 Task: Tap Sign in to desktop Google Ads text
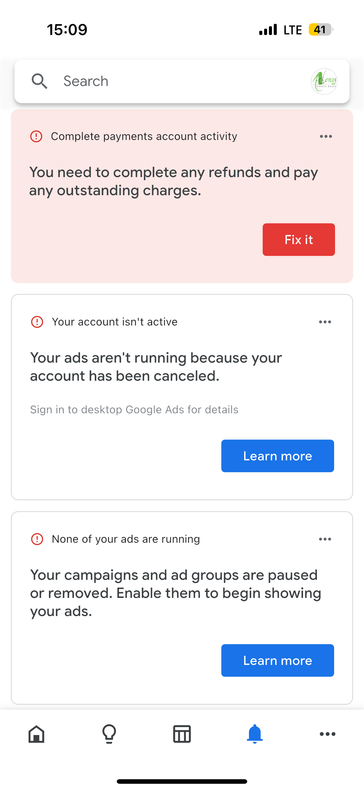pos(134,410)
